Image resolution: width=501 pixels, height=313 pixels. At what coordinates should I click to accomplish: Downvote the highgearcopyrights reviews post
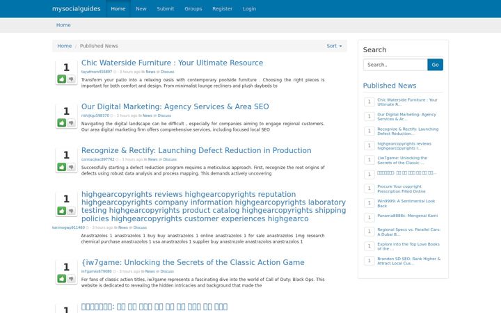(x=71, y=211)
